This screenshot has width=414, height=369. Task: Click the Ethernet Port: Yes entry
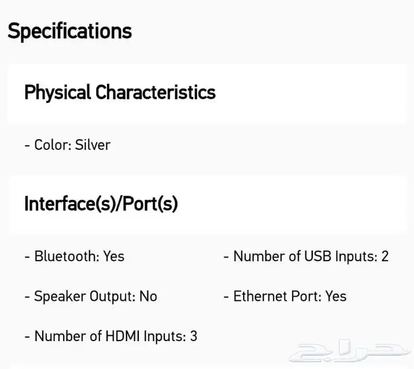tap(285, 296)
